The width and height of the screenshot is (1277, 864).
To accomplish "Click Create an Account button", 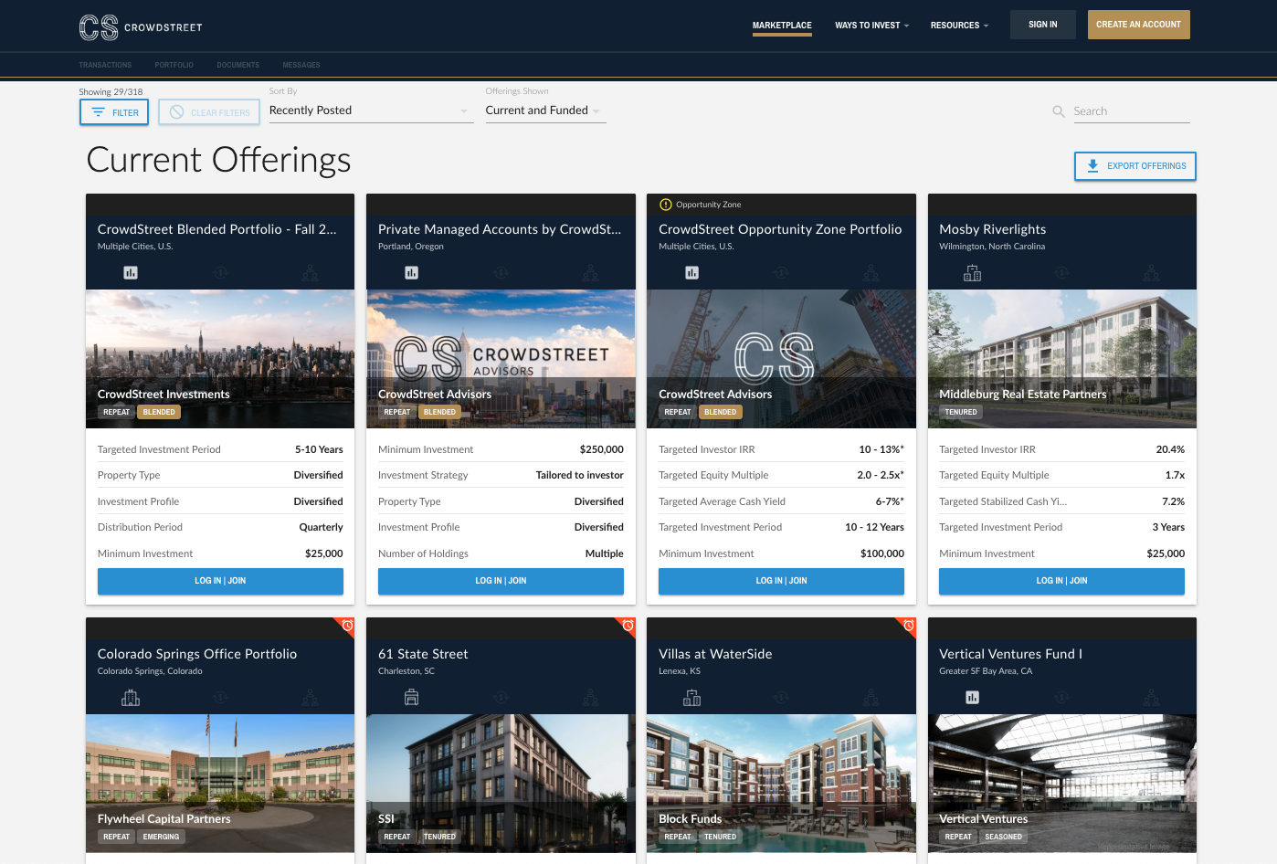I will click(1138, 25).
